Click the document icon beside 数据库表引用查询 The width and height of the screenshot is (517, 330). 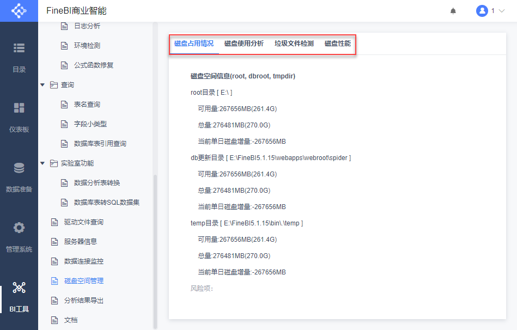click(64, 144)
